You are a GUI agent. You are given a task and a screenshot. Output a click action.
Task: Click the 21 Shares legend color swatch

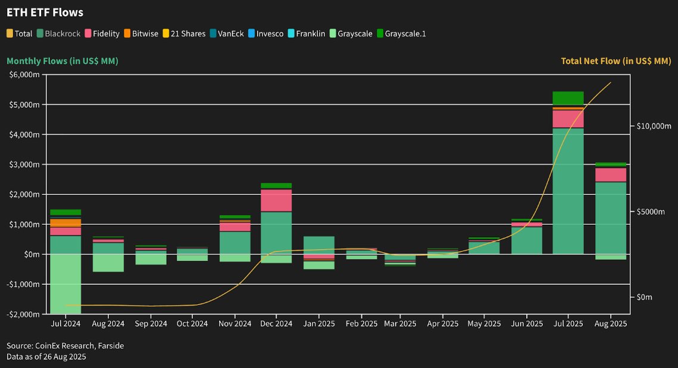click(x=165, y=34)
